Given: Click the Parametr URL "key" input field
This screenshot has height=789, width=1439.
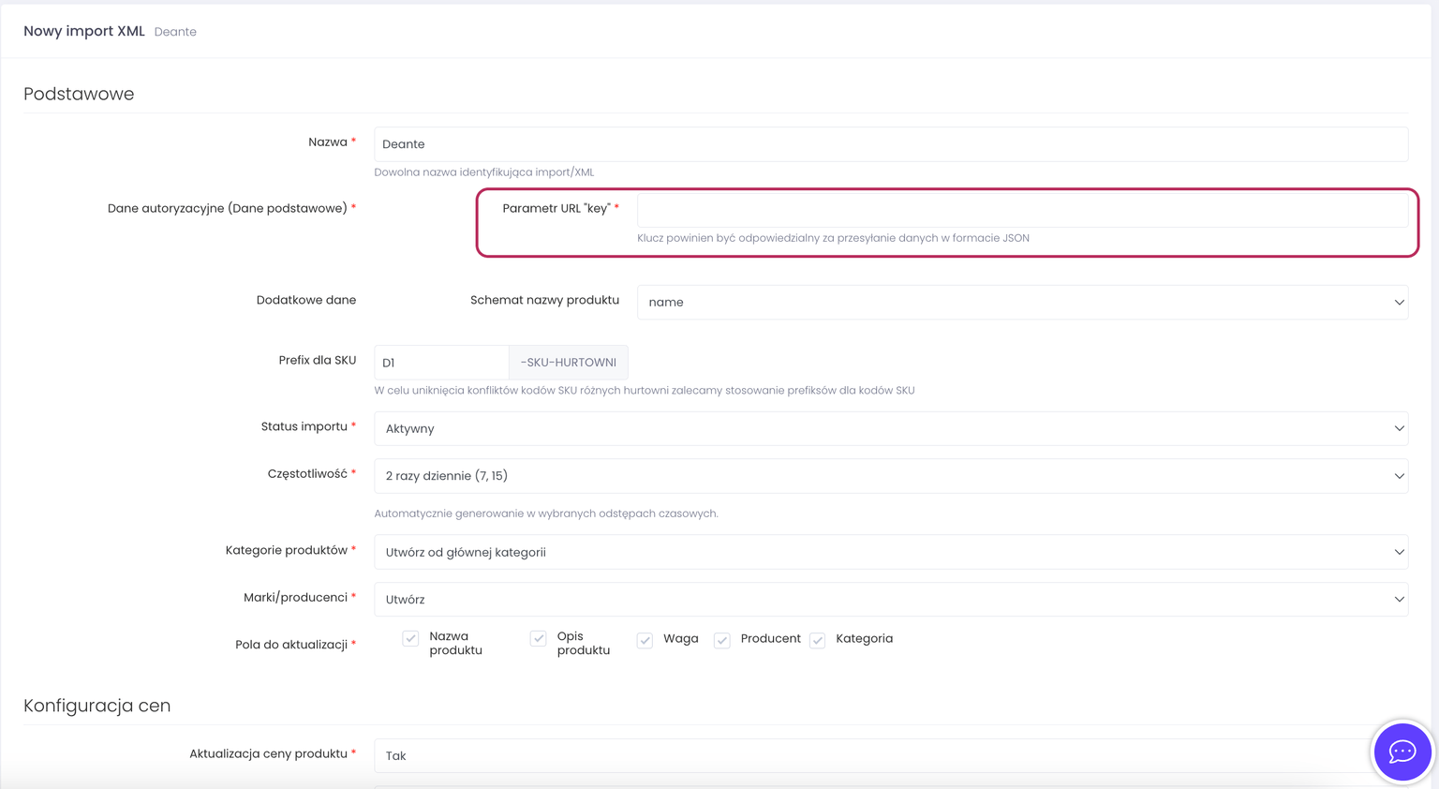Looking at the screenshot, I should 1022,209.
